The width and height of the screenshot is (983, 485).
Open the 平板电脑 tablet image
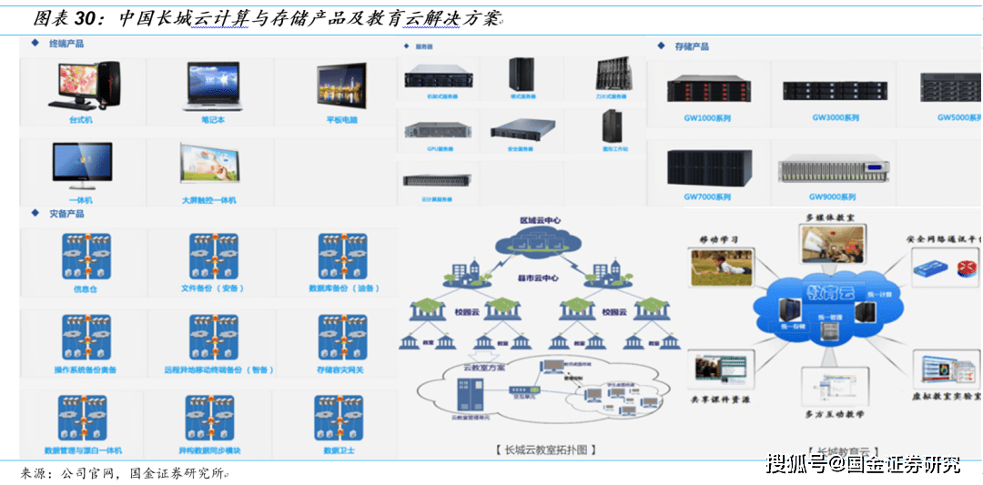pos(341,86)
